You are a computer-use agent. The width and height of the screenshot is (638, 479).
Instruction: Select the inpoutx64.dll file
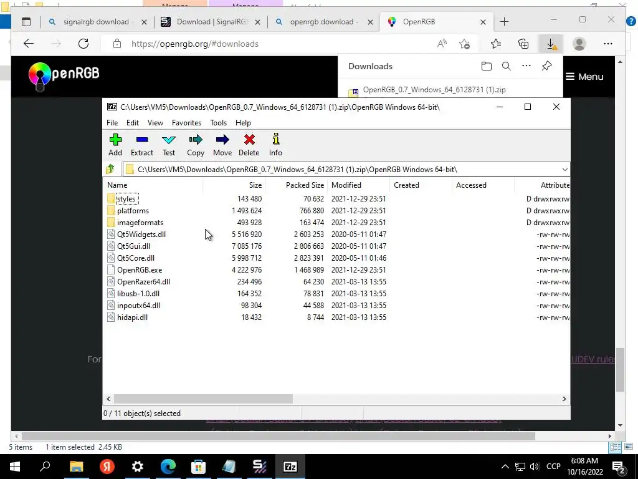pyautogui.click(x=138, y=305)
